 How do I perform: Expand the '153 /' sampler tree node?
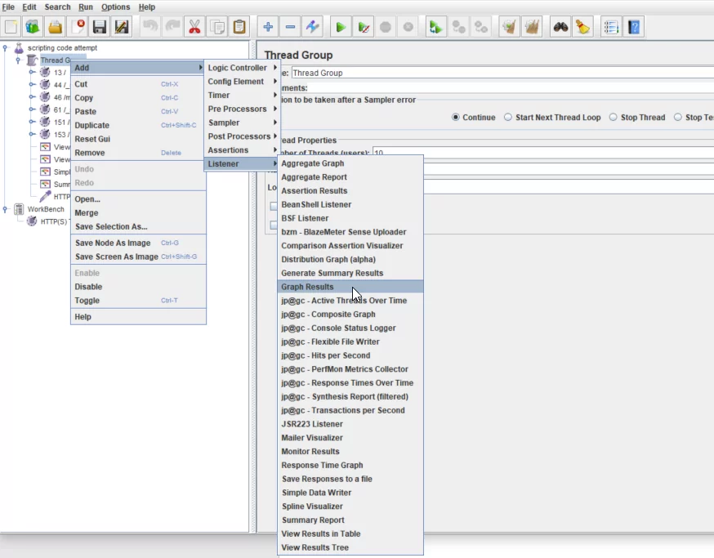click(31, 134)
